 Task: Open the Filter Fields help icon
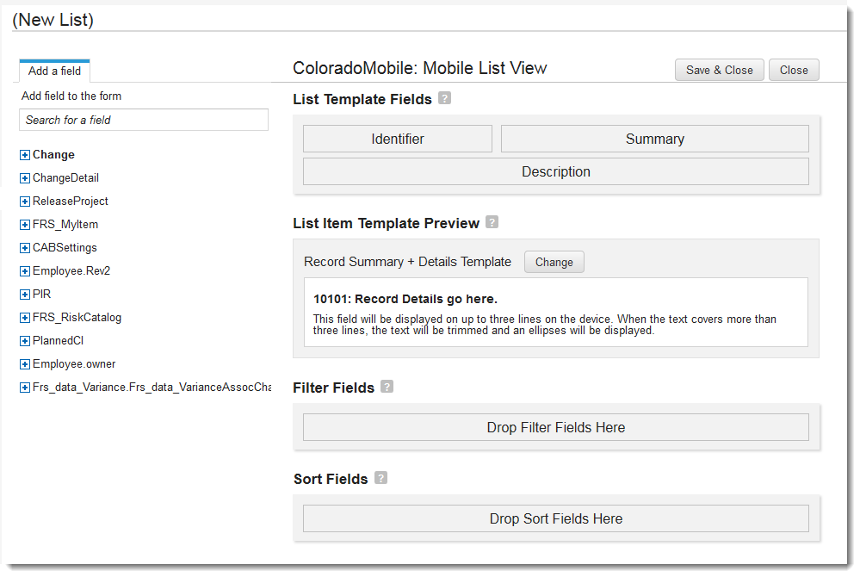click(x=387, y=387)
